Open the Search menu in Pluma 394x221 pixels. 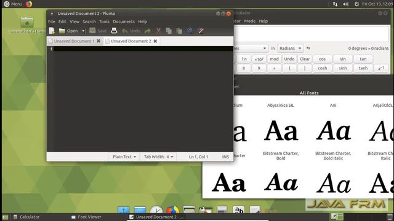pyautogui.click(x=89, y=21)
